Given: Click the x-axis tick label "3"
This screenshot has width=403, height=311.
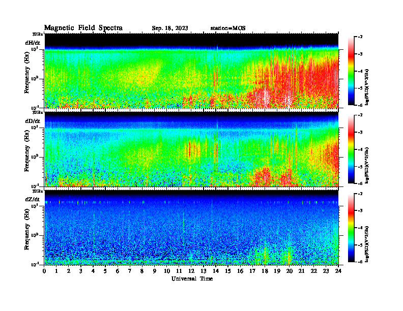Looking at the screenshot, I should coord(81,271).
